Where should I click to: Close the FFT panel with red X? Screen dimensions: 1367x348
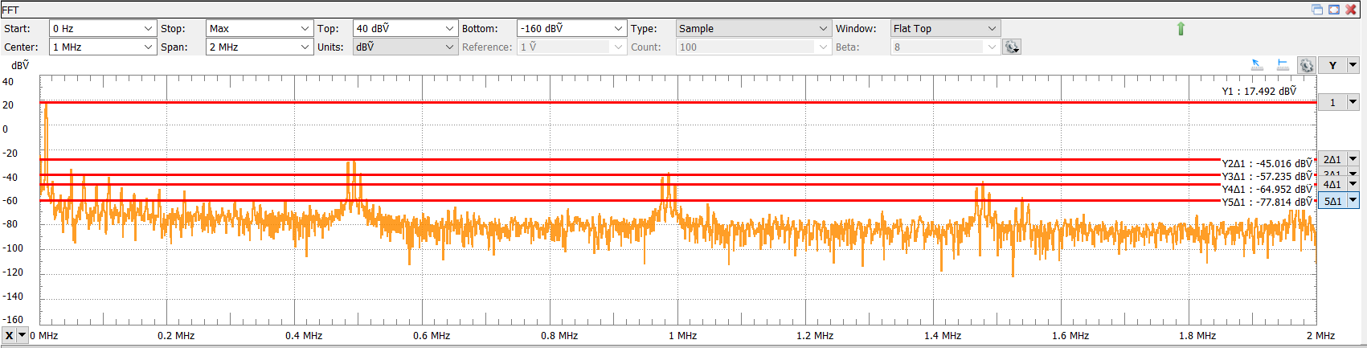click(1351, 10)
